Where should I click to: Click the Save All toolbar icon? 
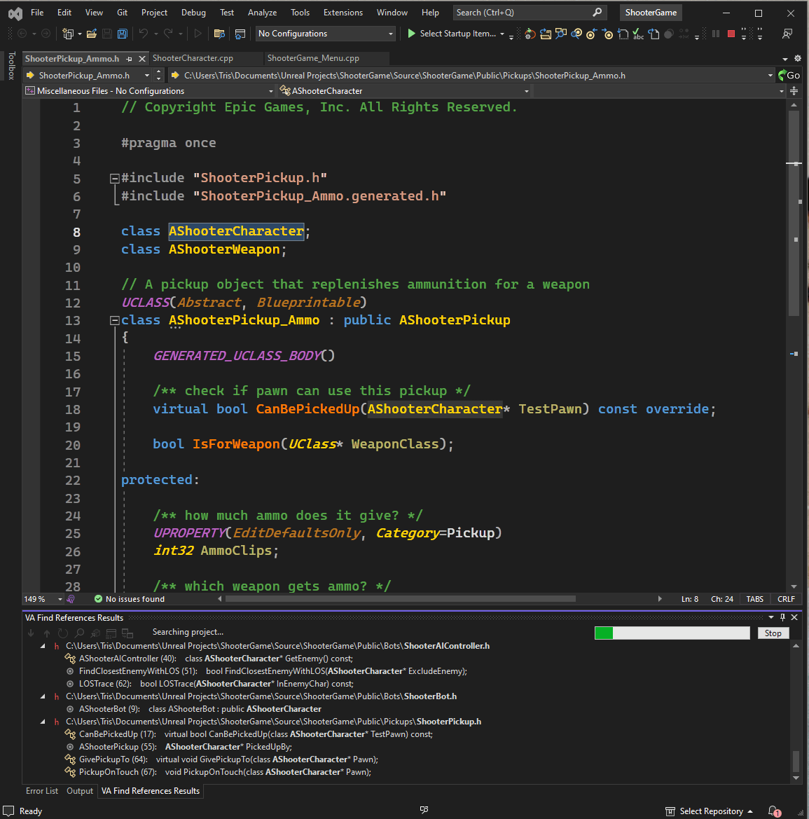[123, 34]
